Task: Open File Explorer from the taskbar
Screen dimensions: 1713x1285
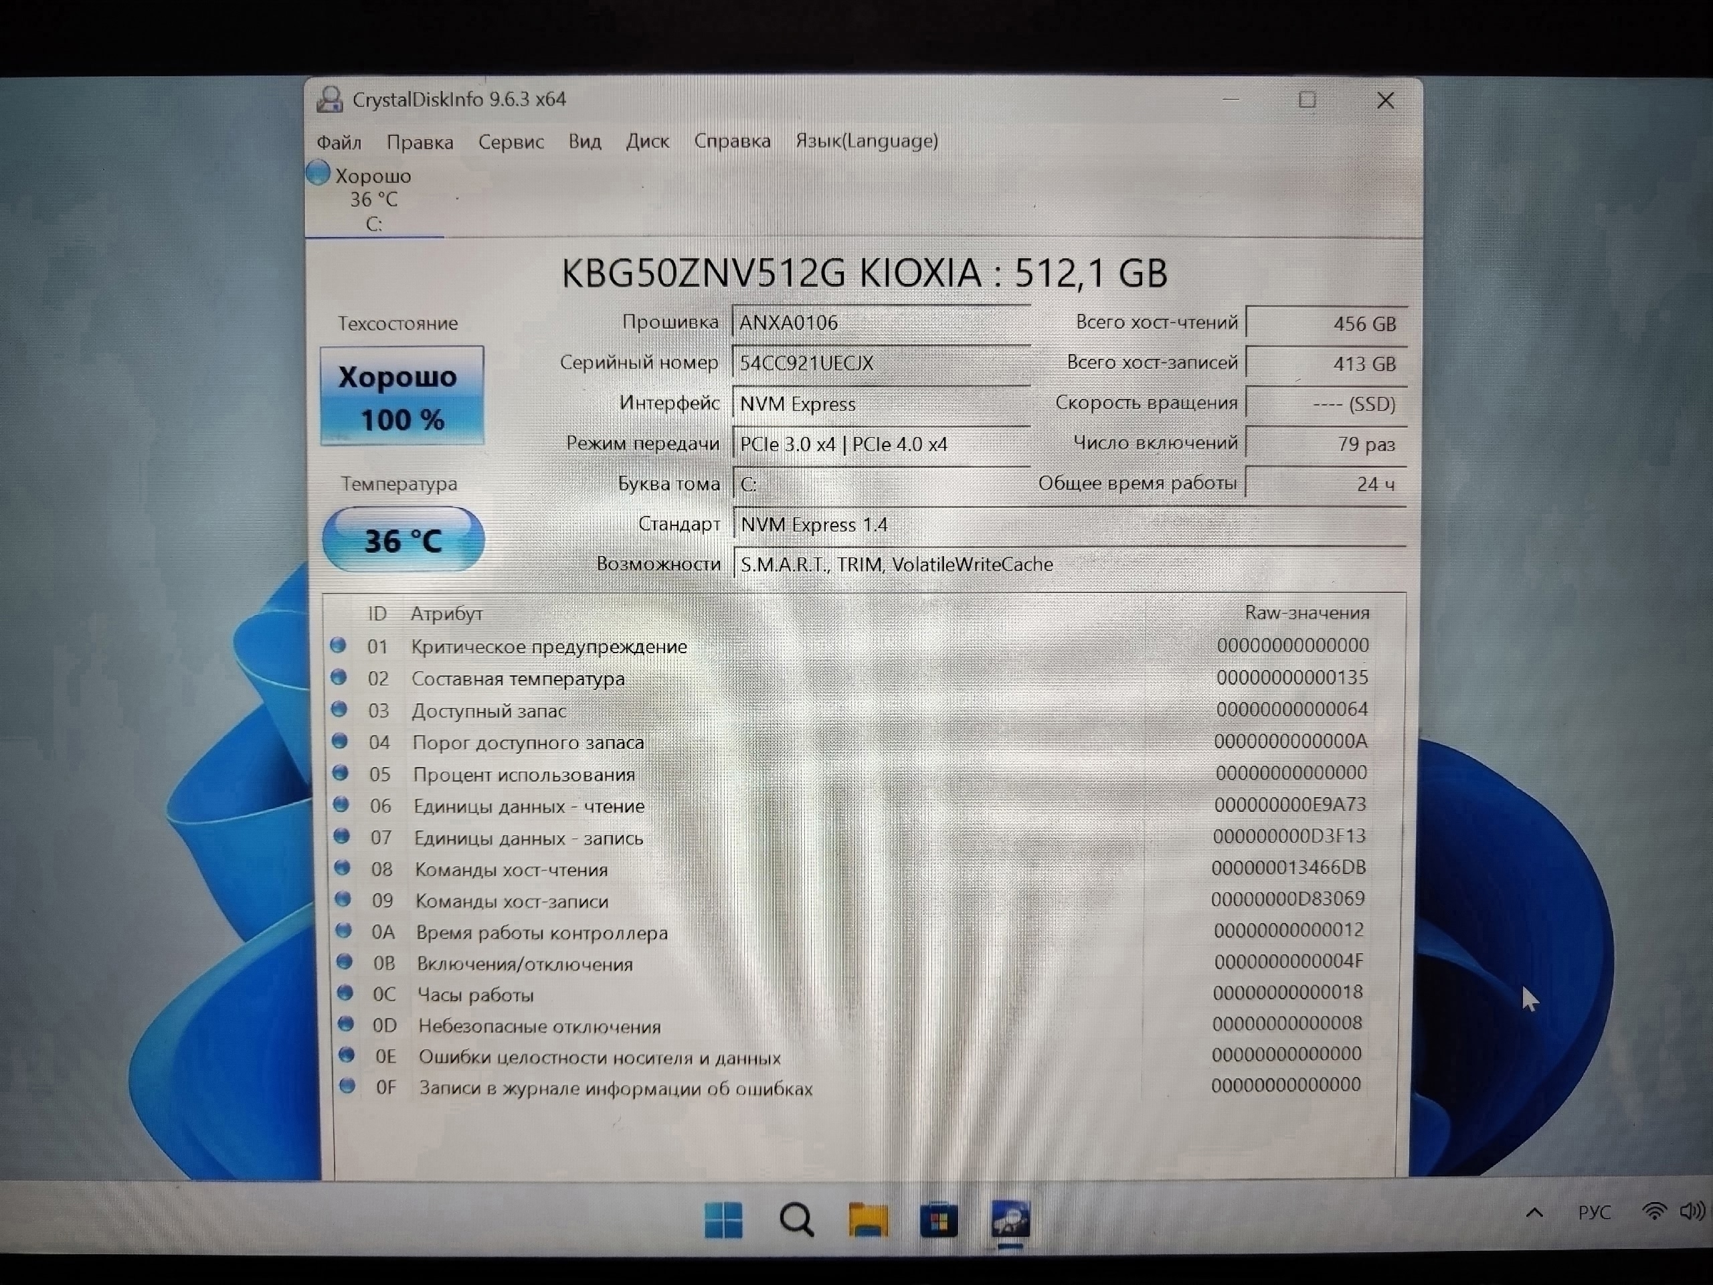Action: coord(869,1221)
